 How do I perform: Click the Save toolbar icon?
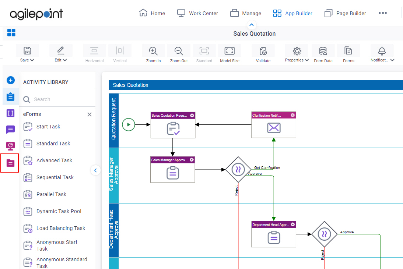click(28, 50)
